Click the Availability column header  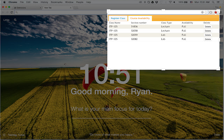coord(187,23)
